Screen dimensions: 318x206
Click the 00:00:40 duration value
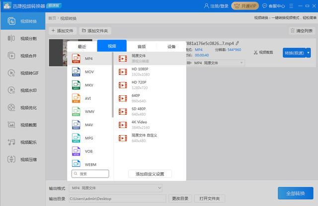pos(202,55)
